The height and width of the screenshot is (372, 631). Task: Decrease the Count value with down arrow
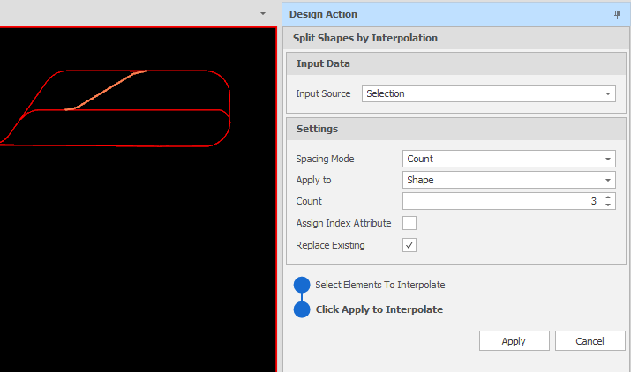[608, 205]
